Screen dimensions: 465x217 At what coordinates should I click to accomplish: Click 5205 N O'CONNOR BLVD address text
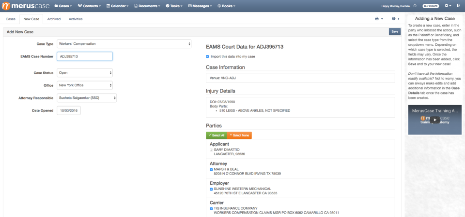tap(248, 174)
